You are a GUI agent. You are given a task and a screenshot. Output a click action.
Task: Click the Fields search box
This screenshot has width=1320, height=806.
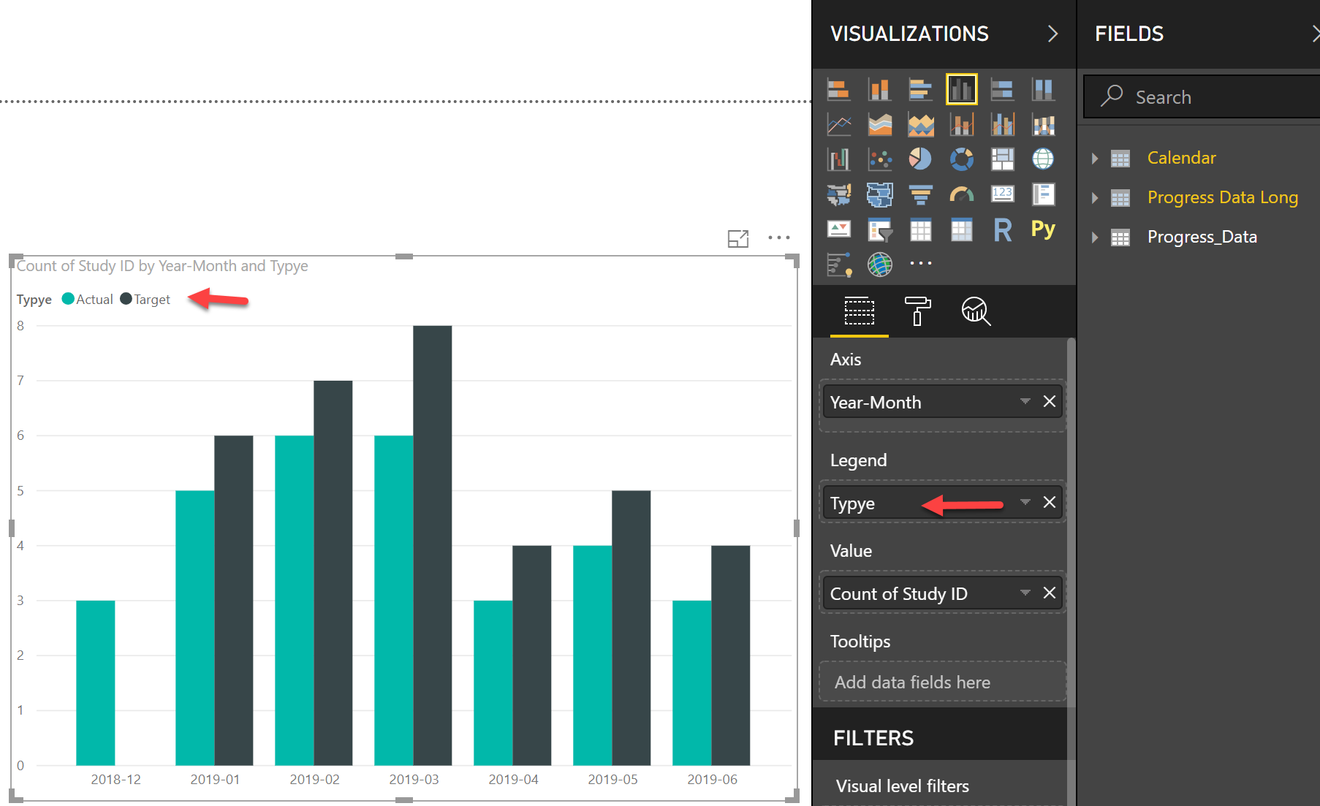1202,96
